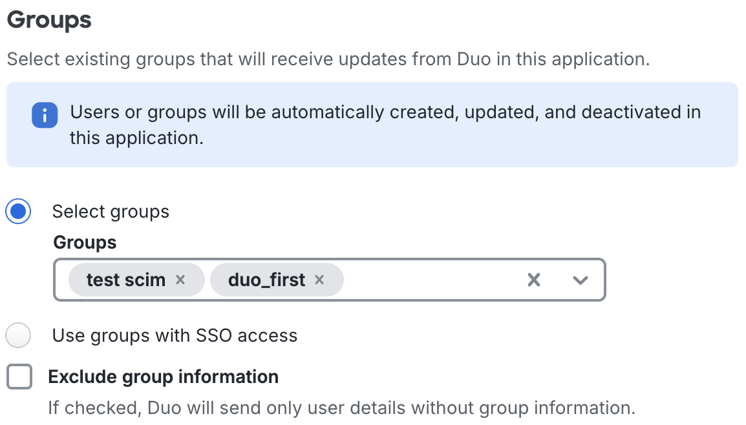Click inside the Groups input field
The width and height of the screenshot is (746, 425).
pos(420,279)
